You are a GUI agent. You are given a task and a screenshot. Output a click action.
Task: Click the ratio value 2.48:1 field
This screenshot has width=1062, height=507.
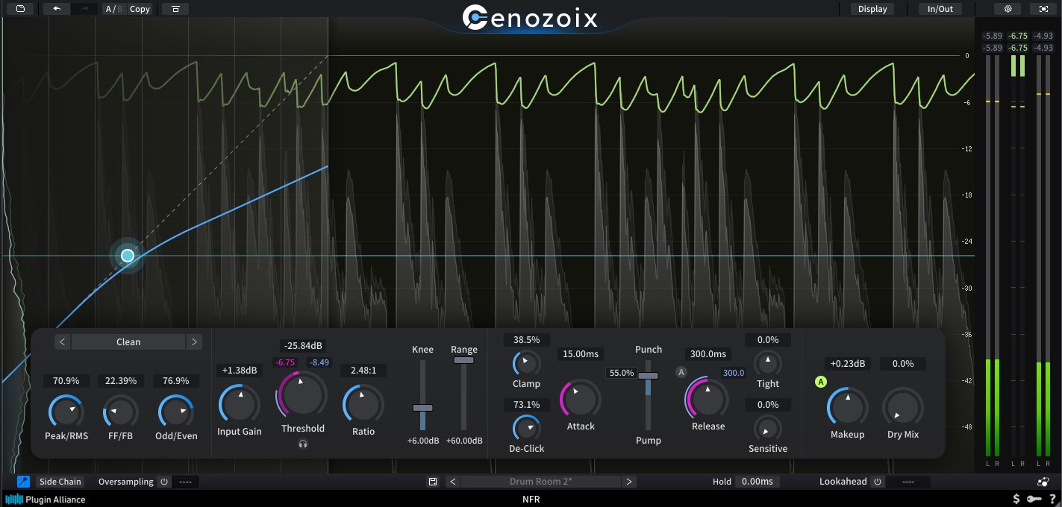[x=363, y=370]
